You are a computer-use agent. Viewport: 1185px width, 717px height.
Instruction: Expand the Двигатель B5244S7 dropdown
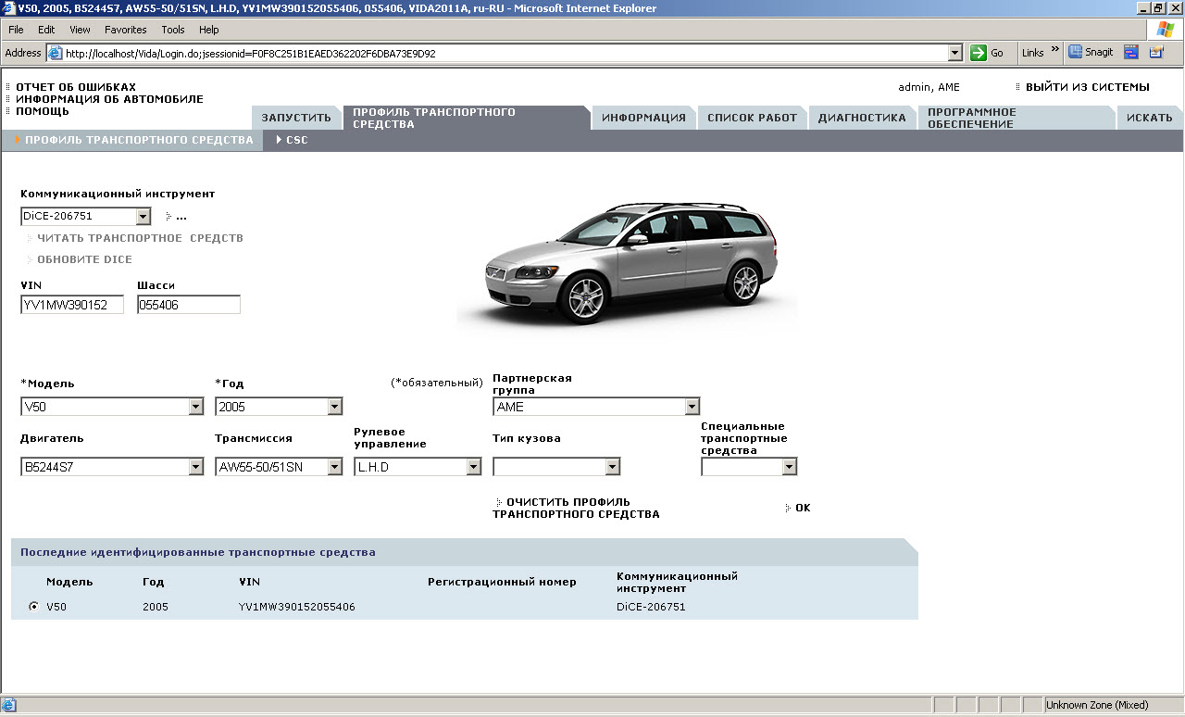point(195,468)
